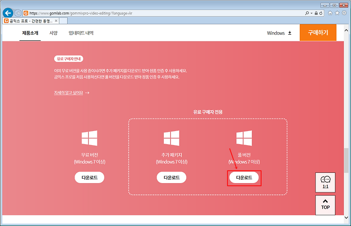351x226 pixels.
Task: Click the 무료 버전 (Windows 7 이상) label
Action: coord(90,158)
